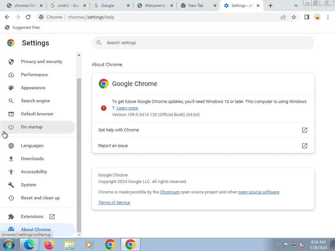This screenshot has width=335, height=251.
Task: Open the Suggested Sites bookmark
Action: tap(22, 27)
